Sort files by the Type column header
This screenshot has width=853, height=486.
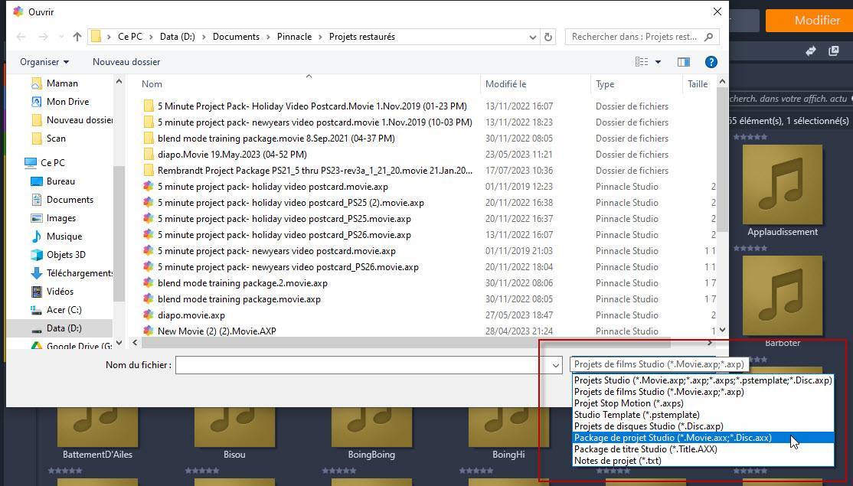(x=605, y=83)
